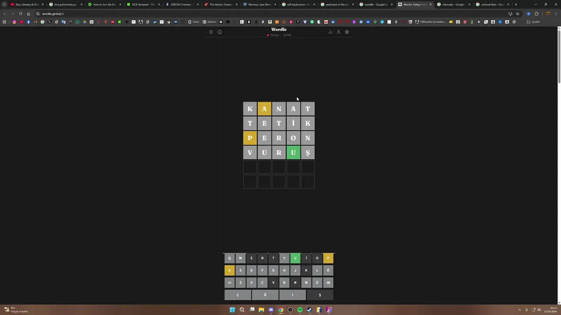Switch to the clavicular Google tab
Viewport: 561px width, 315px height.
(453, 4)
